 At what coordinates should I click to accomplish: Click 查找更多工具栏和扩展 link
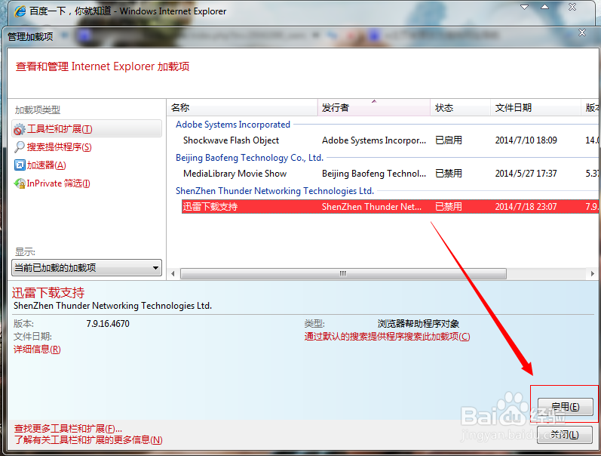click(68, 428)
